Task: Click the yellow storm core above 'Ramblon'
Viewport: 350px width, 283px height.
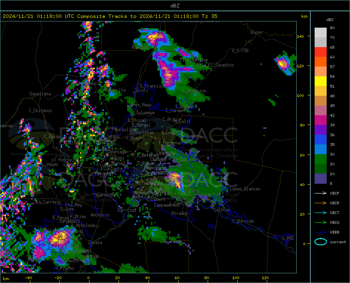Action: [x=154, y=37]
